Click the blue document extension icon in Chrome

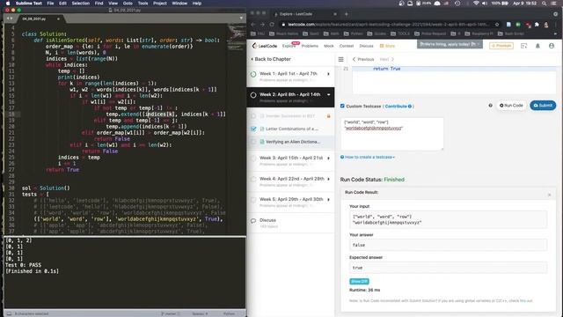[508, 25]
